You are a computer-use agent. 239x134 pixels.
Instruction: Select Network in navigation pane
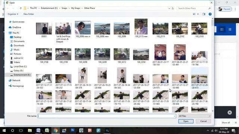15,80
